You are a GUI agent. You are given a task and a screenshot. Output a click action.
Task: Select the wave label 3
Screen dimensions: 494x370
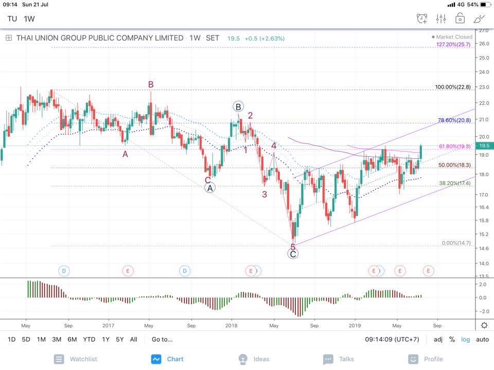264,194
